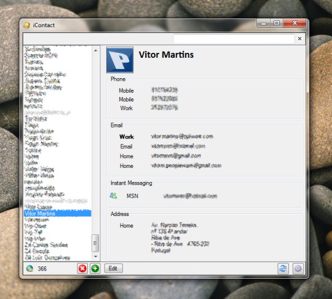Click the sync refresh icon
This screenshot has width=332, height=299.
[283, 268]
